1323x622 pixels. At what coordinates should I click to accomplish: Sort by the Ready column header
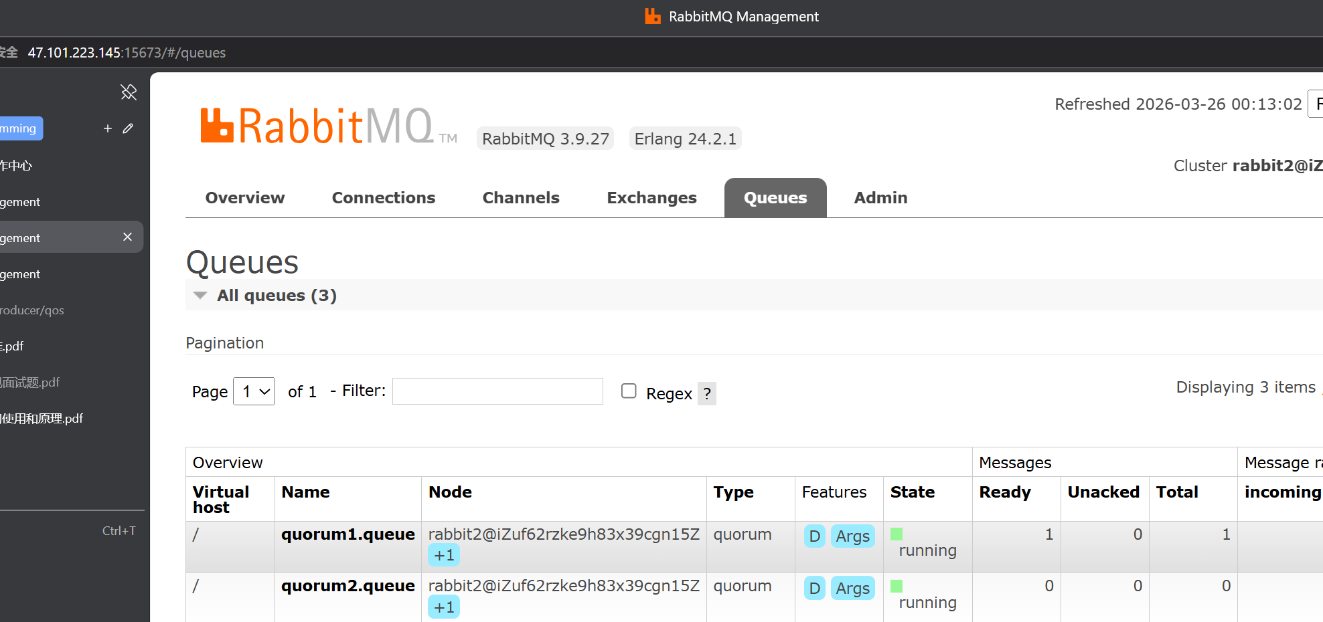click(1005, 493)
